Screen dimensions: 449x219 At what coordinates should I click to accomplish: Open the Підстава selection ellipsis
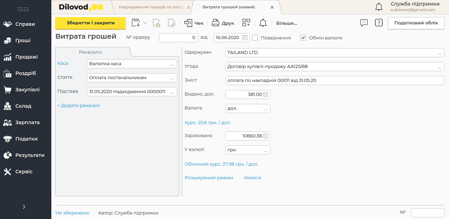[172, 92]
